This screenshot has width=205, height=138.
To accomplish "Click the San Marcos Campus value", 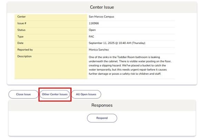I will click(x=101, y=17).
